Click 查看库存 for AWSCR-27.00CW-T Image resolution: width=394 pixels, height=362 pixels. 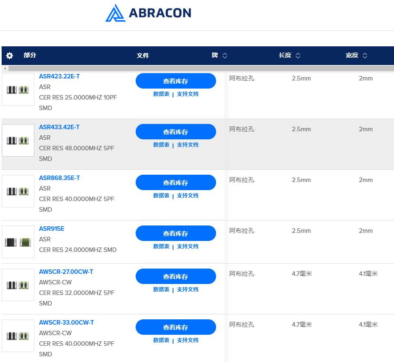tap(175, 276)
